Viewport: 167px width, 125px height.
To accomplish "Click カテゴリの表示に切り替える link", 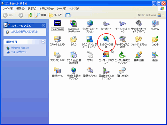I will point(24,32).
